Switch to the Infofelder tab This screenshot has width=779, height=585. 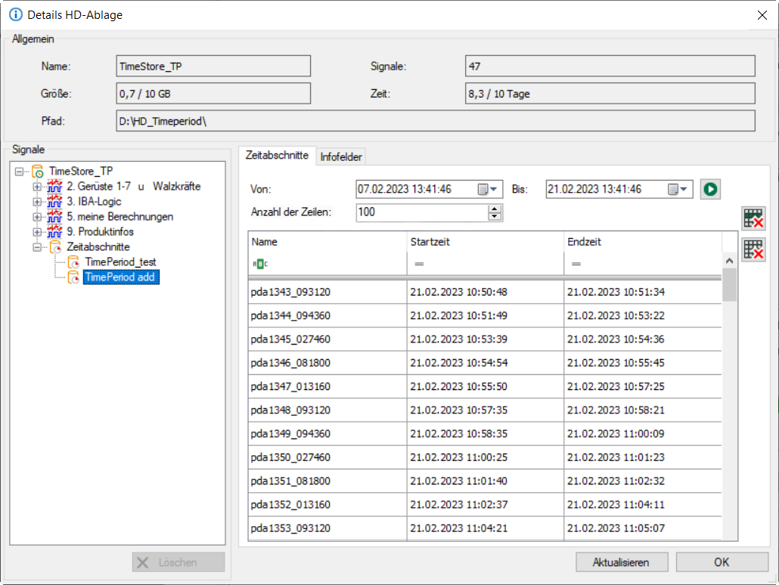coord(341,157)
